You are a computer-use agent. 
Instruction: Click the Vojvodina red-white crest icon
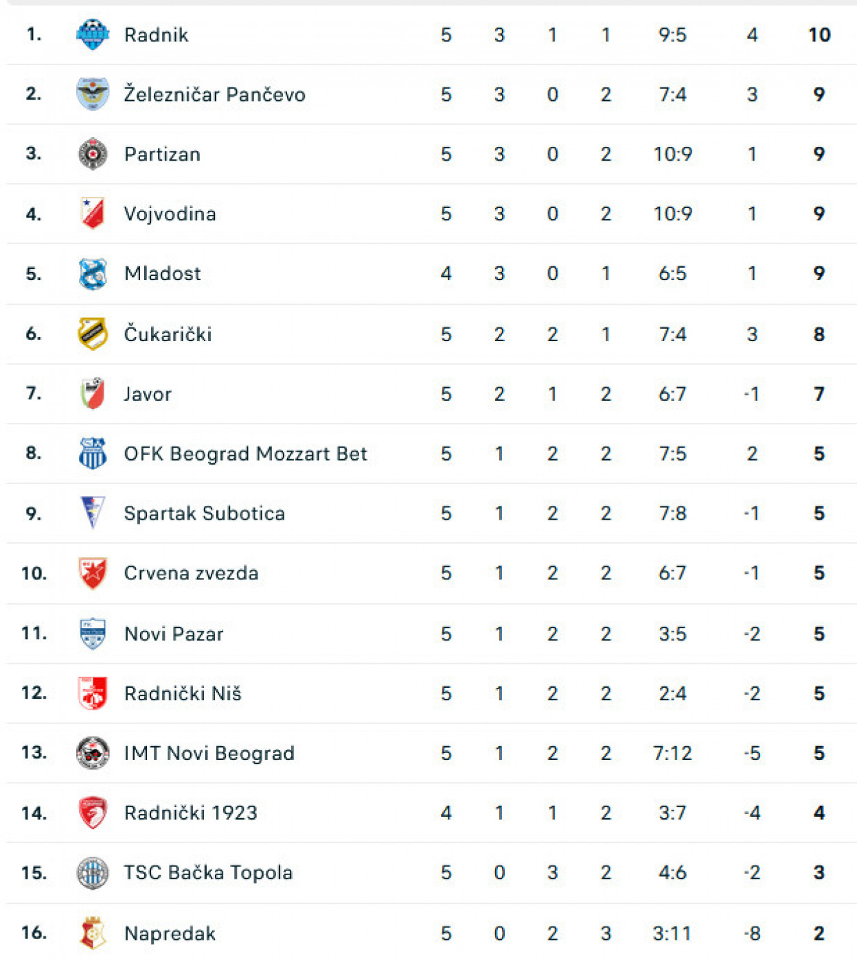[x=93, y=213]
